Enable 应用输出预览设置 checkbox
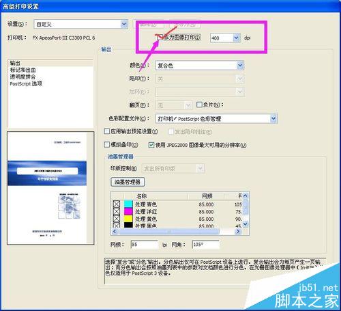The image size is (341, 311). point(106,131)
